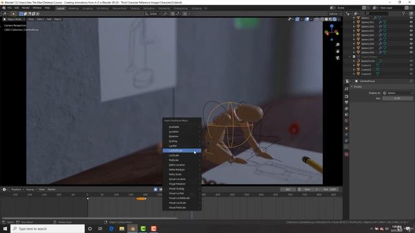Open the View Layer properties tab icon
The height and width of the screenshot is (233, 415).
tap(346, 109)
